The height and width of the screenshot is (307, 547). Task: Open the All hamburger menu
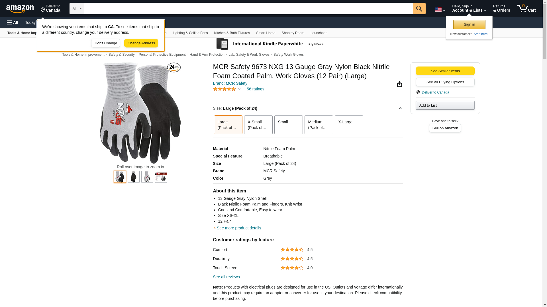pos(13,22)
